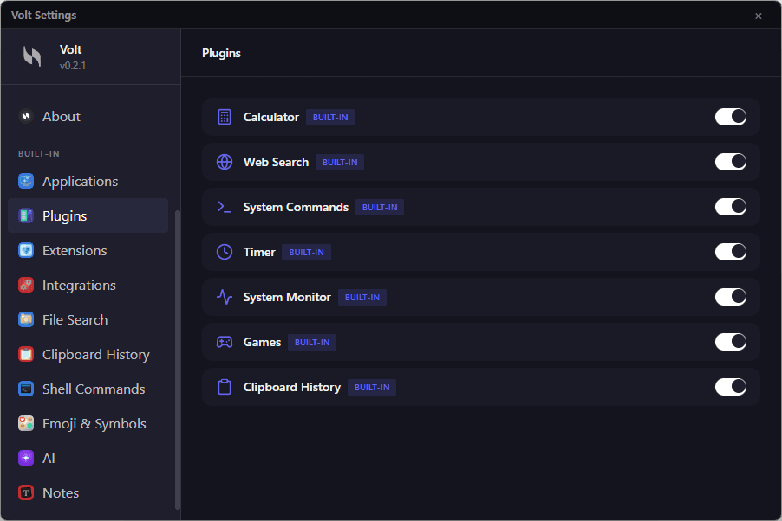The width and height of the screenshot is (782, 521).
Task: Disable the Calculator plugin toggle
Action: point(731,117)
